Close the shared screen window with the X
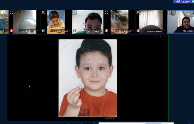Screen dimensions: 194x124 pos(166,37)
